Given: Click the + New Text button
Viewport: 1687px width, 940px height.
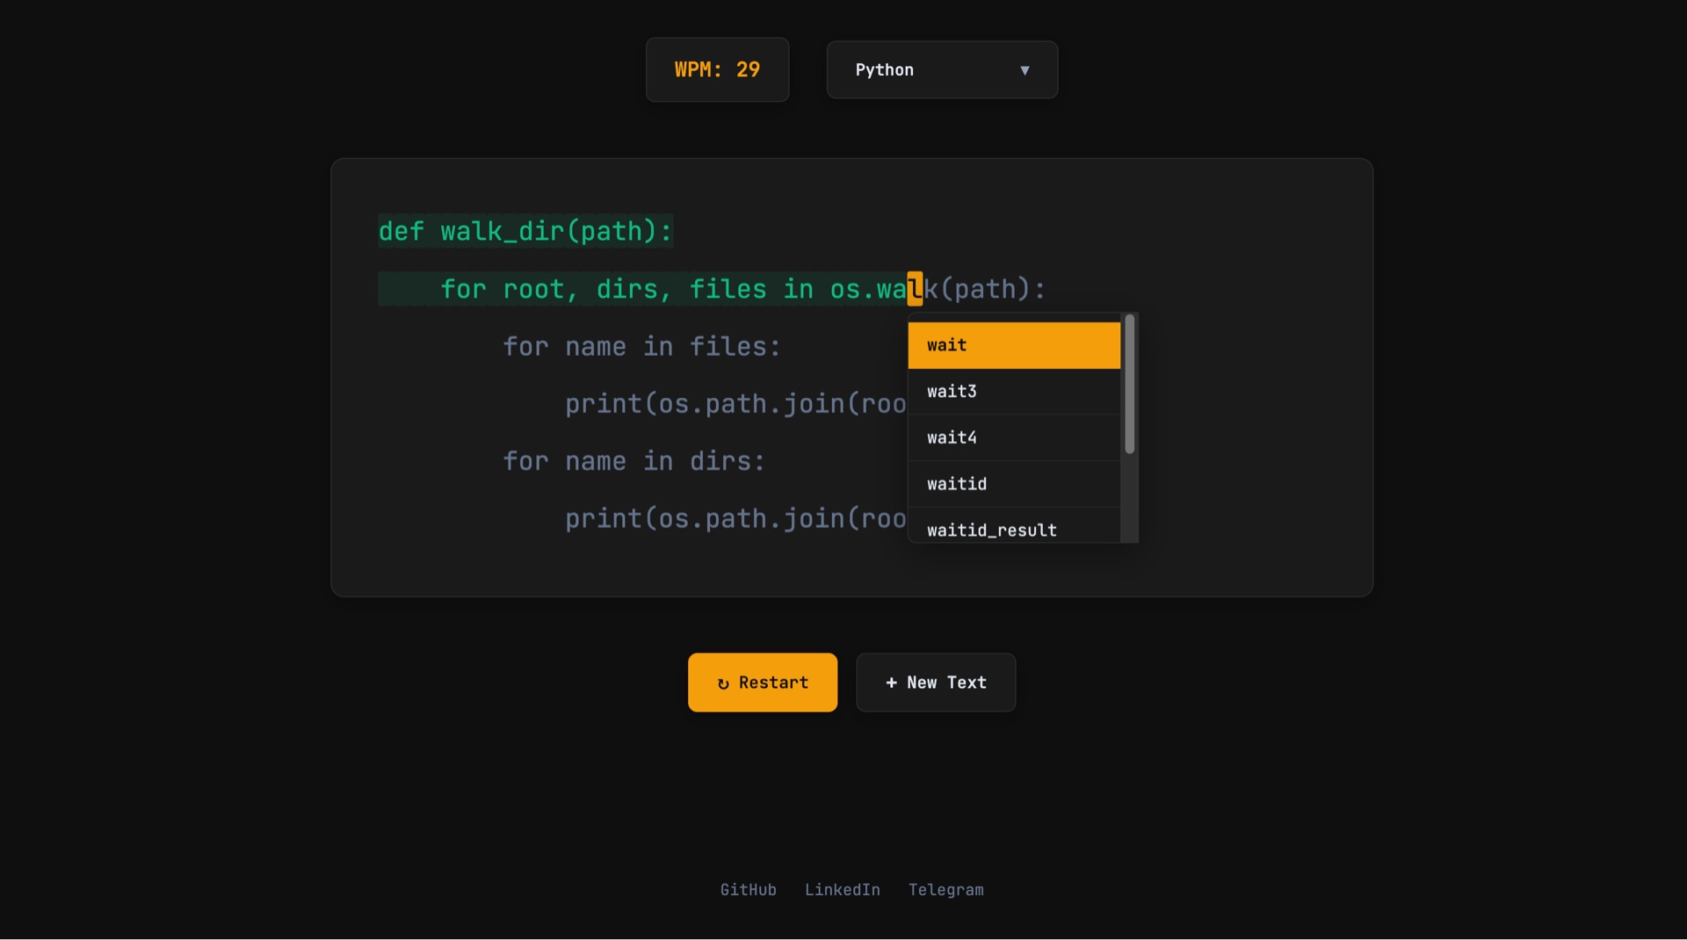Looking at the screenshot, I should 936,683.
